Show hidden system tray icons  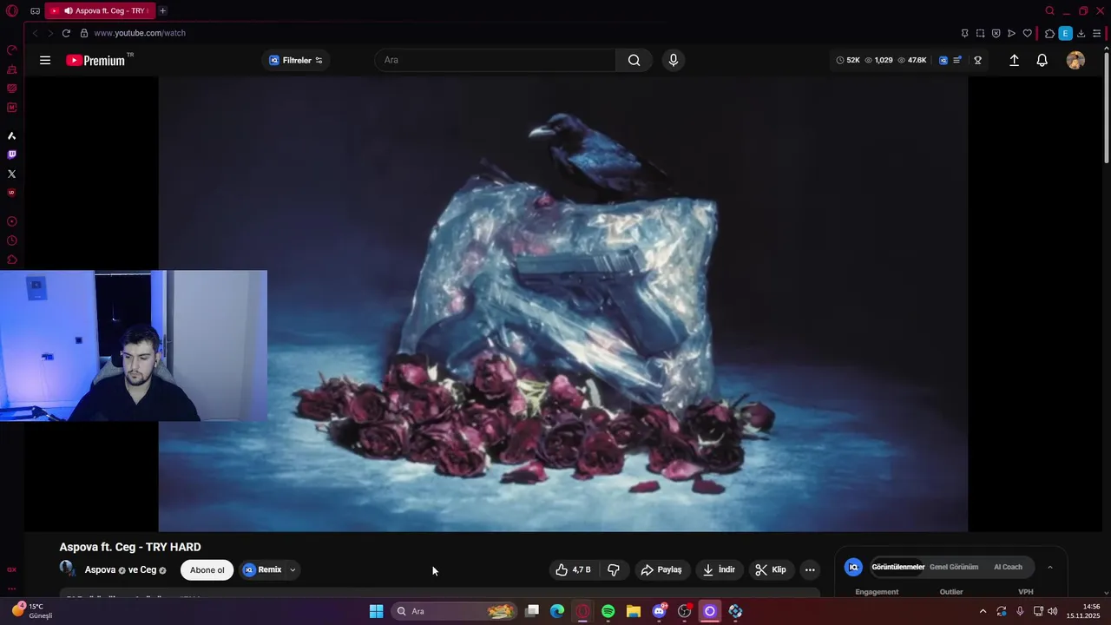983,611
